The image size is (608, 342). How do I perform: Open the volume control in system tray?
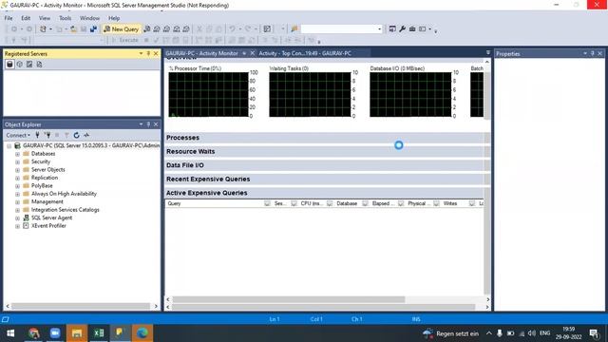click(532, 333)
